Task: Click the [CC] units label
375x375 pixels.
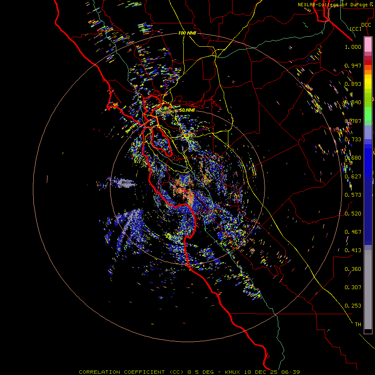Action: pos(356,29)
